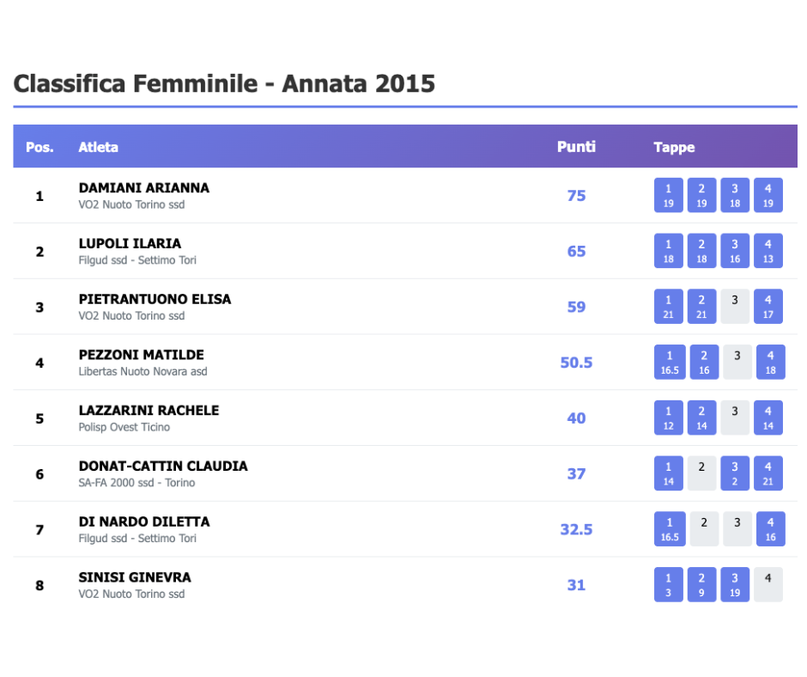This screenshot has height=677, width=807.
Task: Select Donat-Cattin Claudia's stage 4 badge
Action: [x=768, y=473]
